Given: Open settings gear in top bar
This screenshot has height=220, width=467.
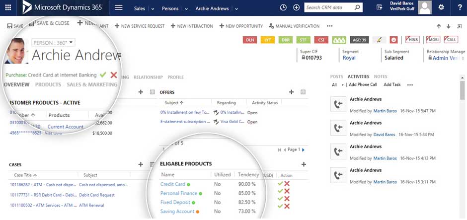Looking at the screenshot, I should pyautogui.click(x=441, y=7).
